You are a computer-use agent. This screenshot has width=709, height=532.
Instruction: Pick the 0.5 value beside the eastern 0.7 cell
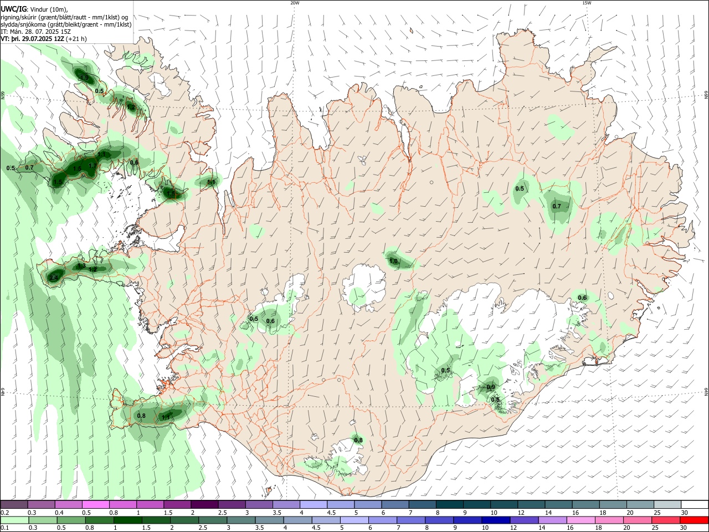tap(520, 189)
